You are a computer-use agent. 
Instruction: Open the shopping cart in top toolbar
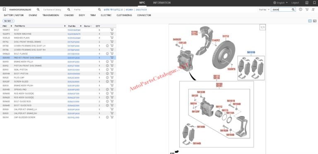(307, 10)
